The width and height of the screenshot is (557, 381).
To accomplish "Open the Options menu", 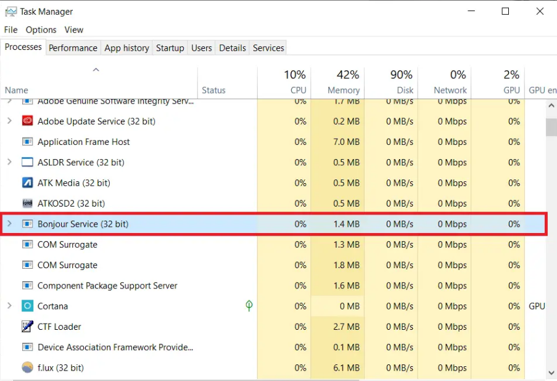I will coord(41,30).
